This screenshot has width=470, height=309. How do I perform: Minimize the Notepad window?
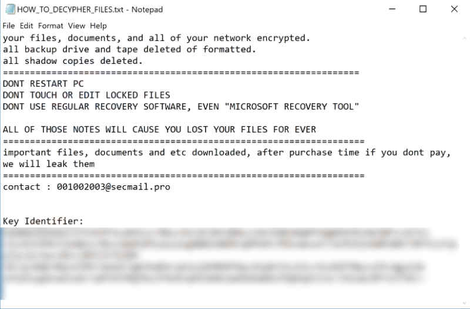[x=391, y=9]
